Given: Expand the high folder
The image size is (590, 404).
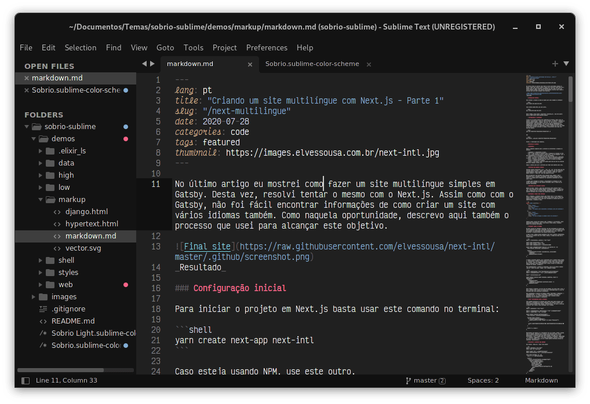Looking at the screenshot, I should 41,175.
